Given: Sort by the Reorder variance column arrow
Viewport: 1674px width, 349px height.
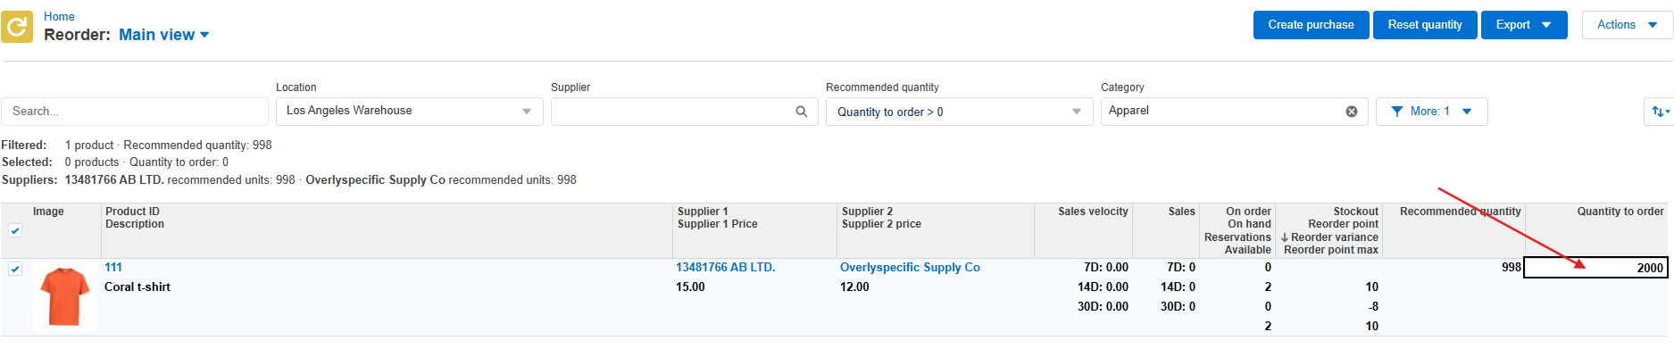Looking at the screenshot, I should pos(1285,237).
